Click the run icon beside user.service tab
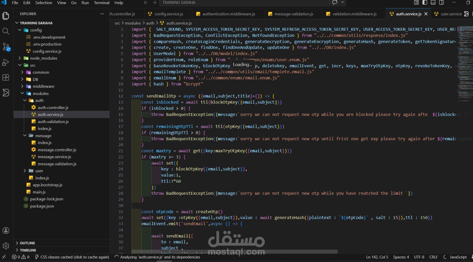 coord(466,14)
